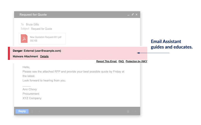201x125 pixels.
Task: Click the Subject field text
Action: (41, 29)
